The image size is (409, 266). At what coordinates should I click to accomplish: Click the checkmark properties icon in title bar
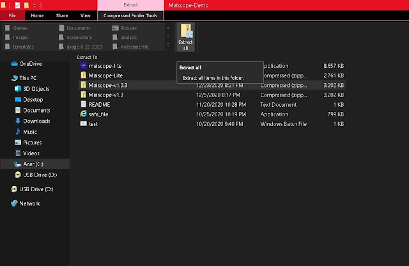click(x=17, y=5)
